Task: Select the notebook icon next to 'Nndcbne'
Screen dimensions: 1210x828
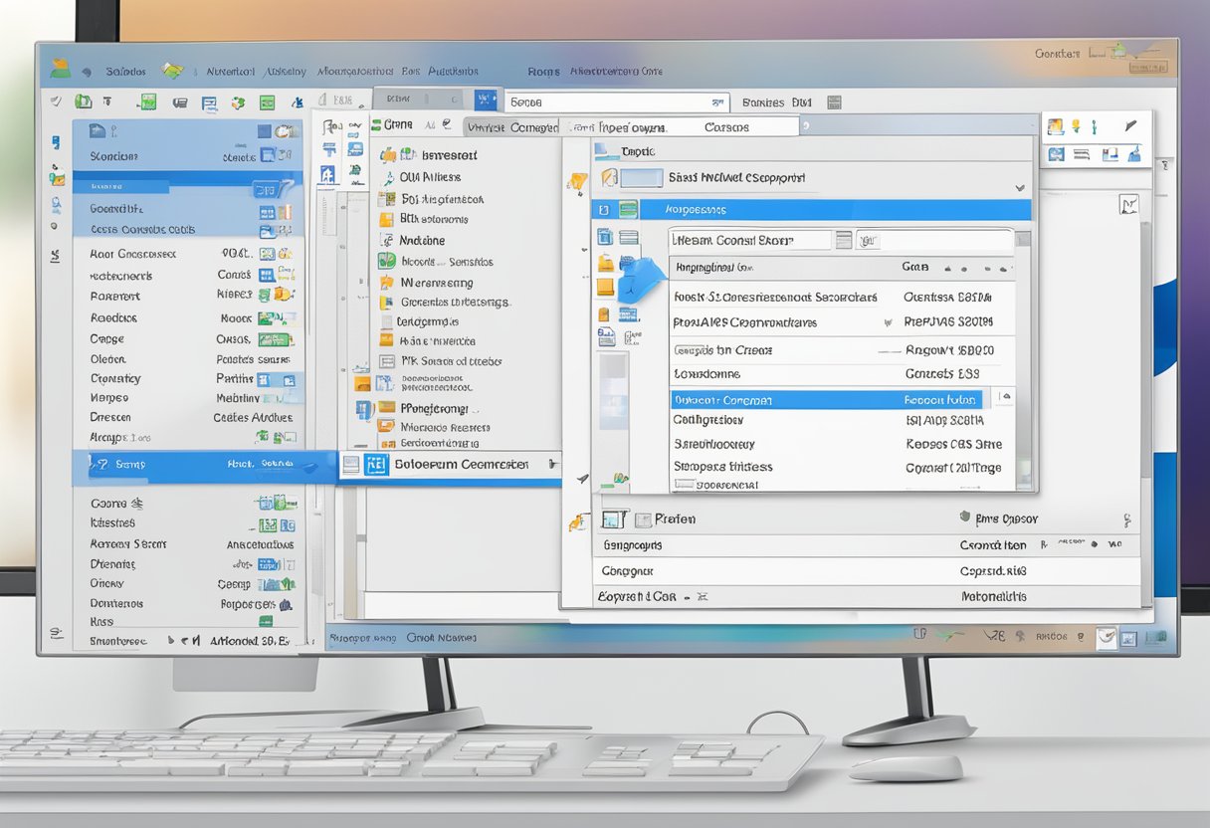Action: click(x=386, y=241)
